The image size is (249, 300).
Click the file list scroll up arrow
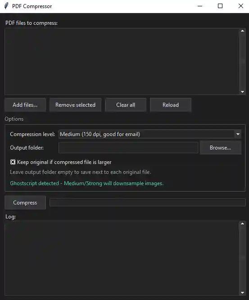pyautogui.click(x=242, y=31)
